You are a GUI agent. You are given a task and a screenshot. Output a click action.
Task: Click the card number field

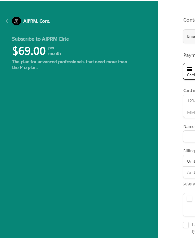(190, 101)
